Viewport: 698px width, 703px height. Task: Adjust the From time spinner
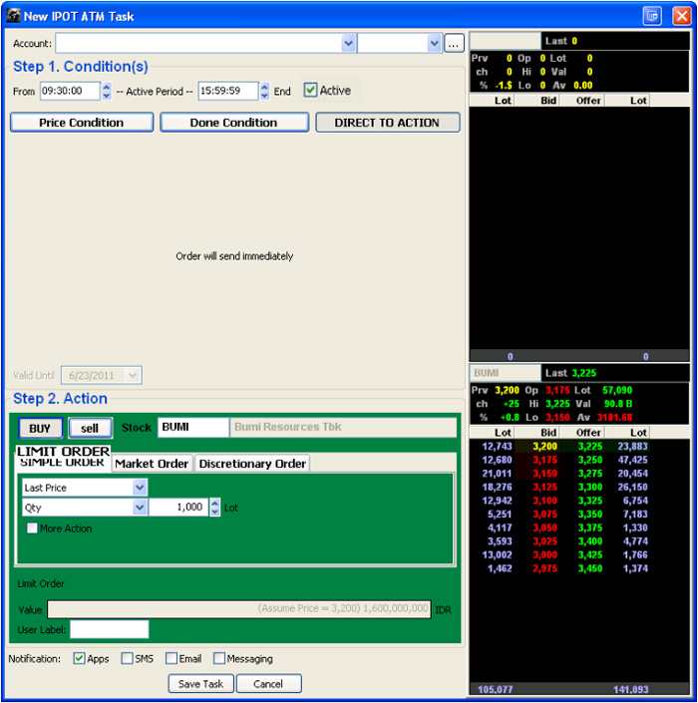point(107,91)
